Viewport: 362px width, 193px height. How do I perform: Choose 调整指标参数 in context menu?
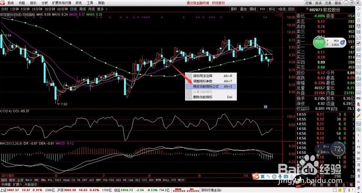click(x=211, y=81)
